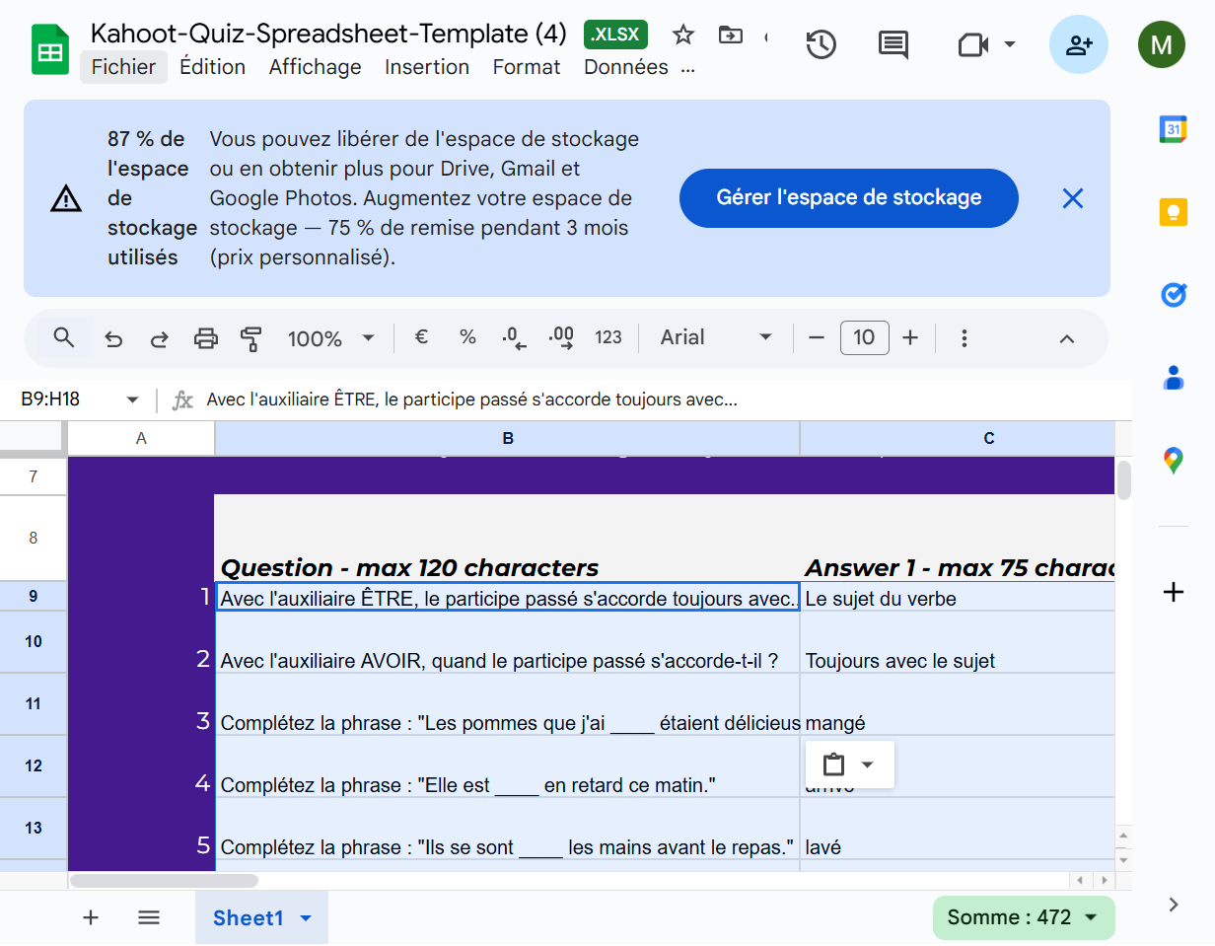Screen dimensions: 1215x946
Task: Select row 9 header
Action: pyautogui.click(x=34, y=596)
